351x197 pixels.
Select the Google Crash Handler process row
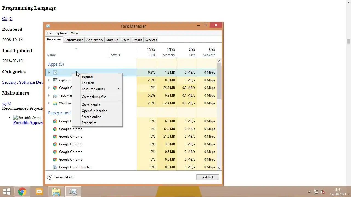tap(131, 167)
